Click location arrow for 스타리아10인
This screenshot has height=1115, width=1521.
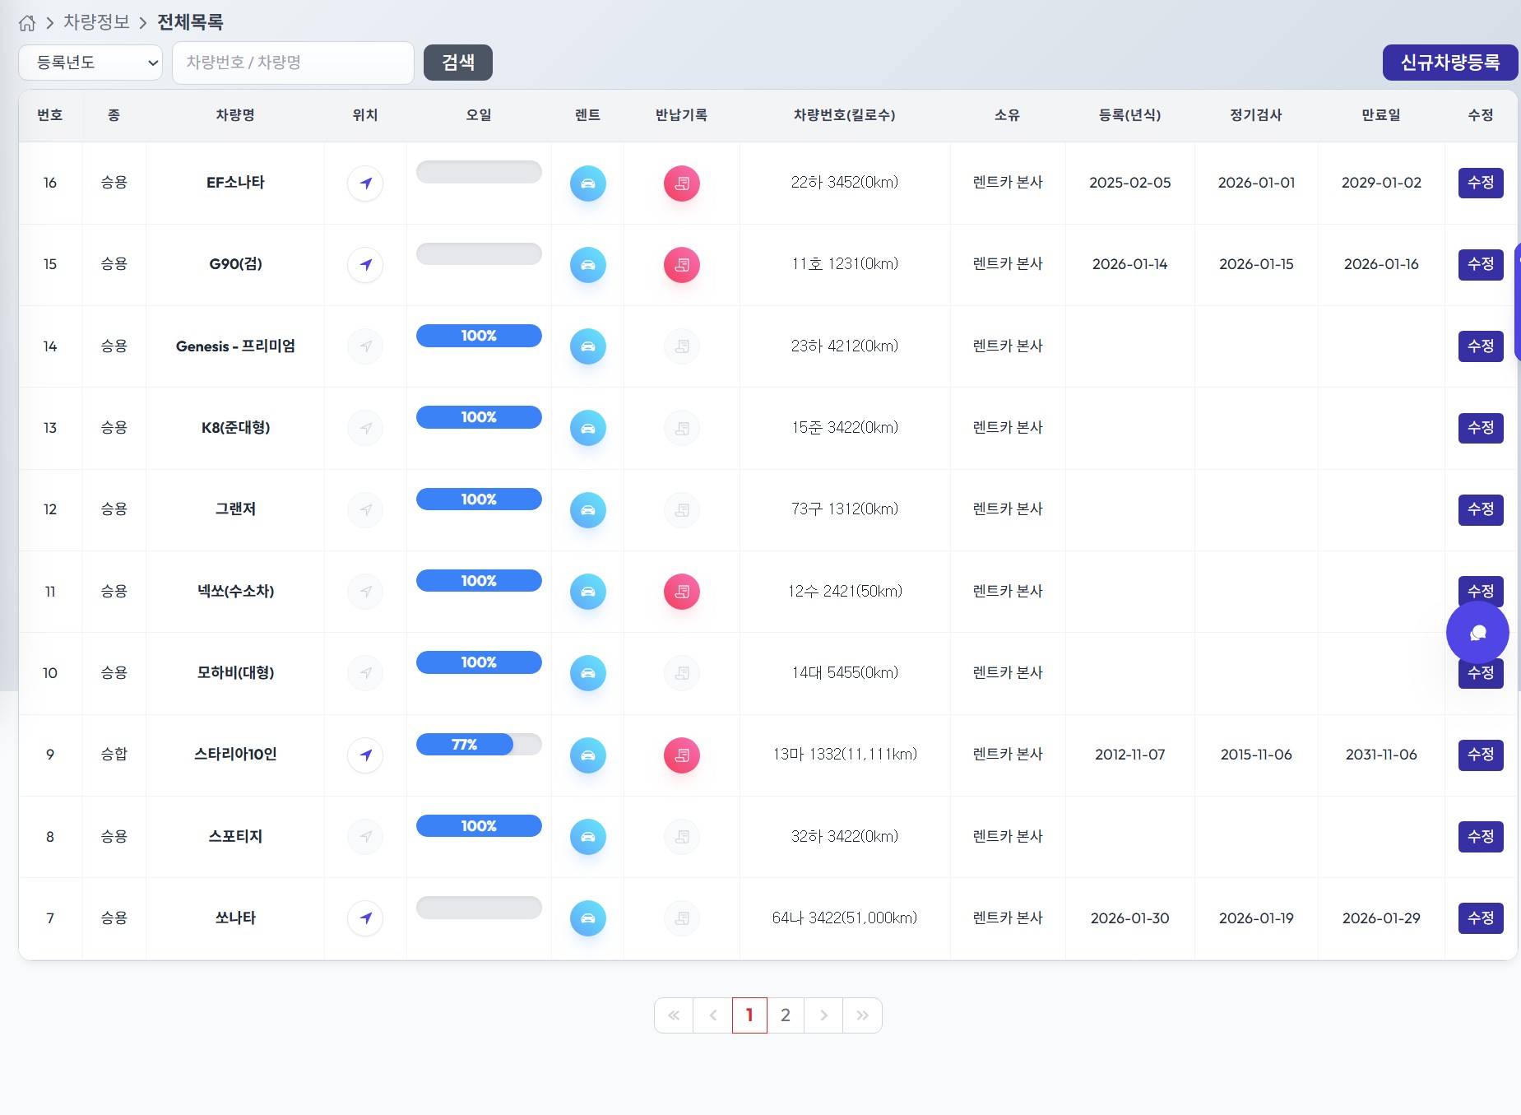(x=365, y=755)
